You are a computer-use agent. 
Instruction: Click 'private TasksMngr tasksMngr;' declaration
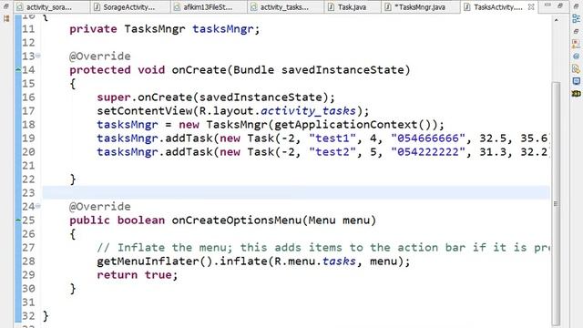click(164, 29)
